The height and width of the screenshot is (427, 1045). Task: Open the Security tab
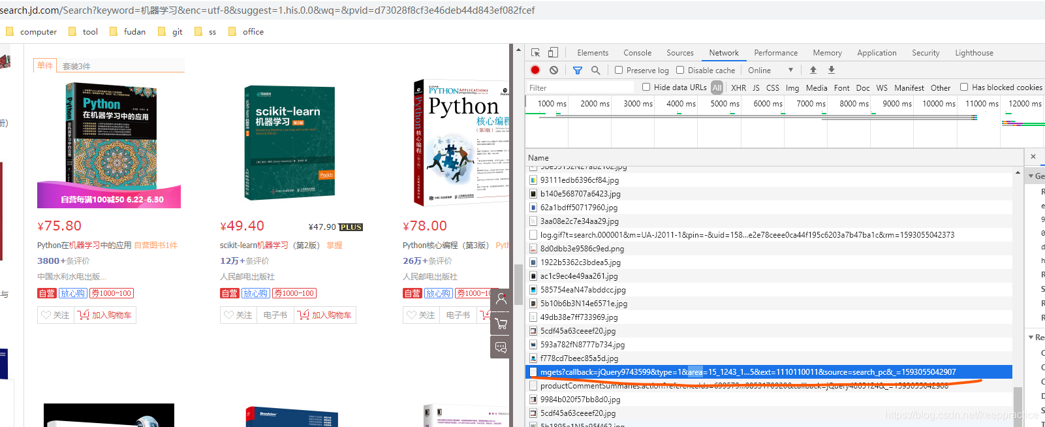pyautogui.click(x=926, y=53)
